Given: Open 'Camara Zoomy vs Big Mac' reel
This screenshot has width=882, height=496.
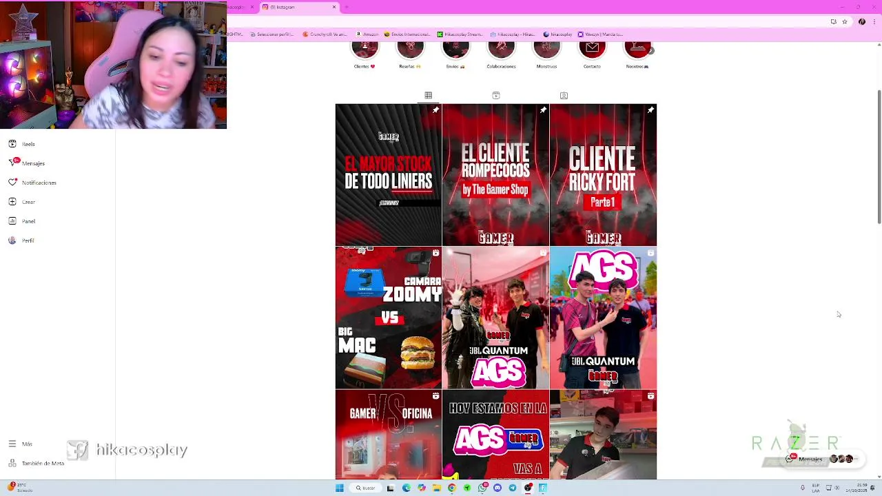Looking at the screenshot, I should tap(388, 318).
